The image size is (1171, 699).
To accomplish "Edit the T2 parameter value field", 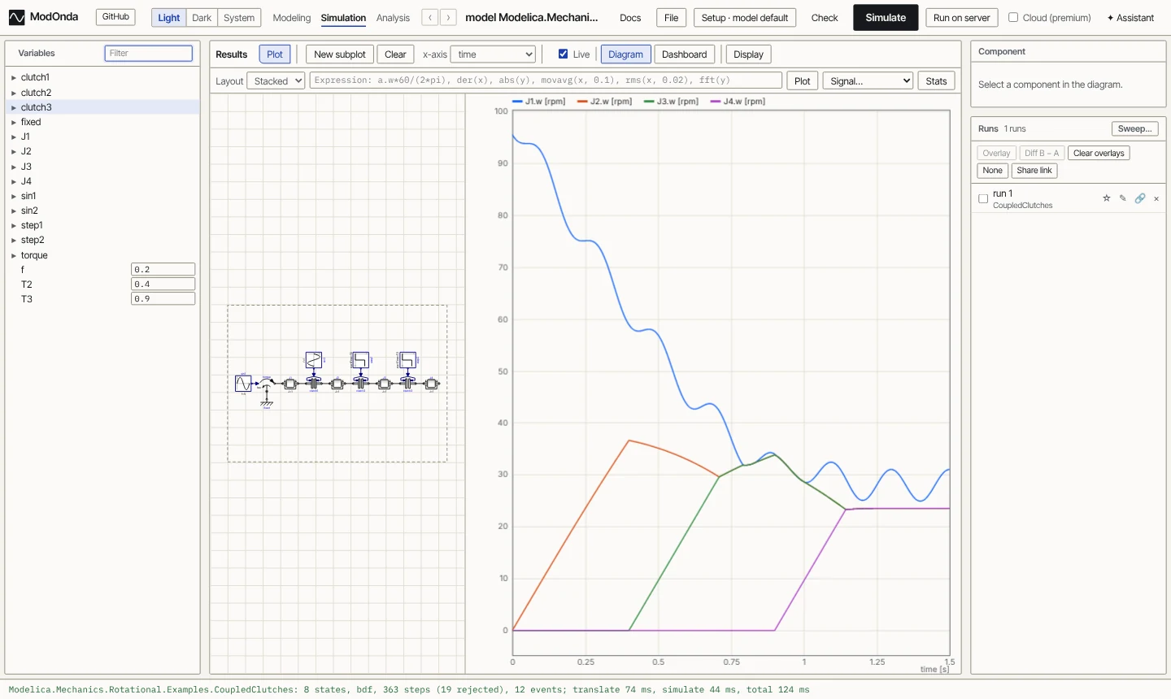I will point(163,284).
